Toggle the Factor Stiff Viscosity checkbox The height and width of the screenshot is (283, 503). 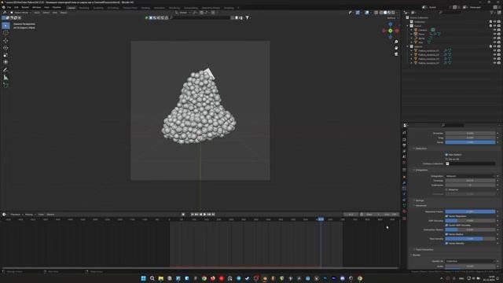point(446,226)
